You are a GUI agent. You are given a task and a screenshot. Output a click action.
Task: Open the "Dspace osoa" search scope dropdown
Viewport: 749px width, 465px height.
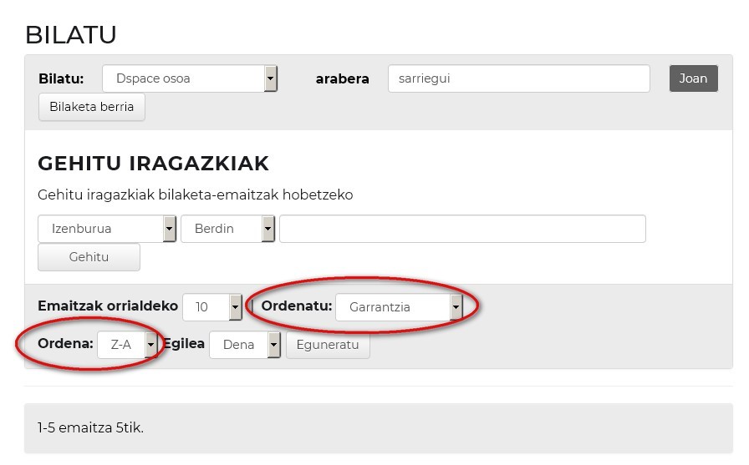190,78
